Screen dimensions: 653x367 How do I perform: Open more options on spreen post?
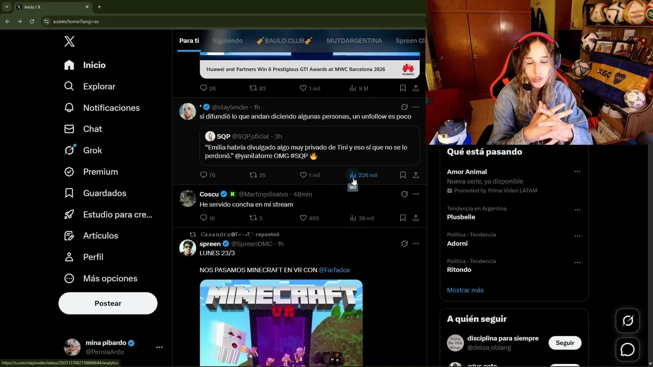point(416,244)
